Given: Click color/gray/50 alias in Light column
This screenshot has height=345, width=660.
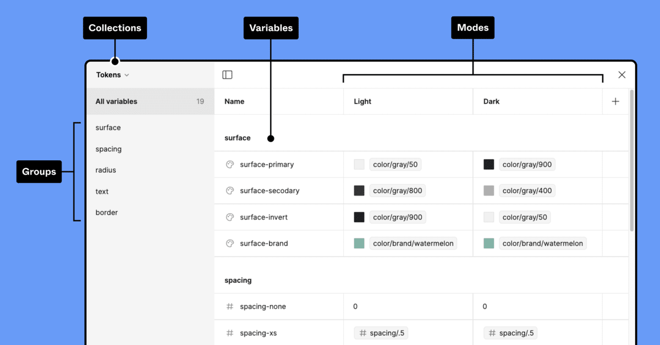Looking at the screenshot, I should tap(395, 164).
